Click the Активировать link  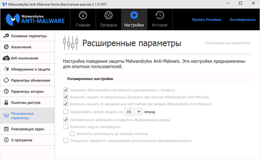[242, 19]
